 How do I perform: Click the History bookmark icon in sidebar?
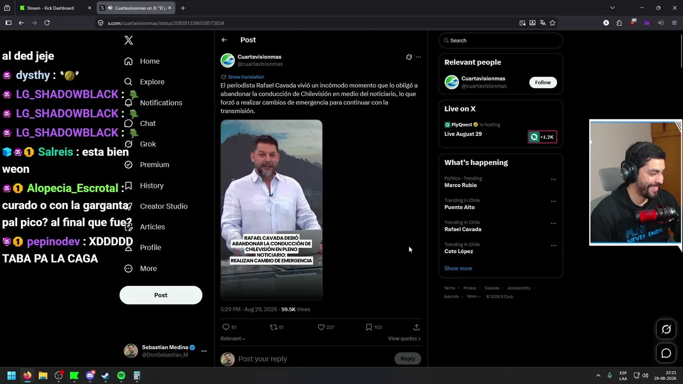coord(128,186)
